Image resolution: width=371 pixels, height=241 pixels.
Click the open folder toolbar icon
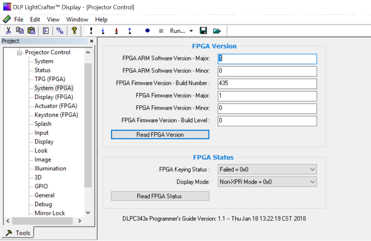tap(217, 31)
